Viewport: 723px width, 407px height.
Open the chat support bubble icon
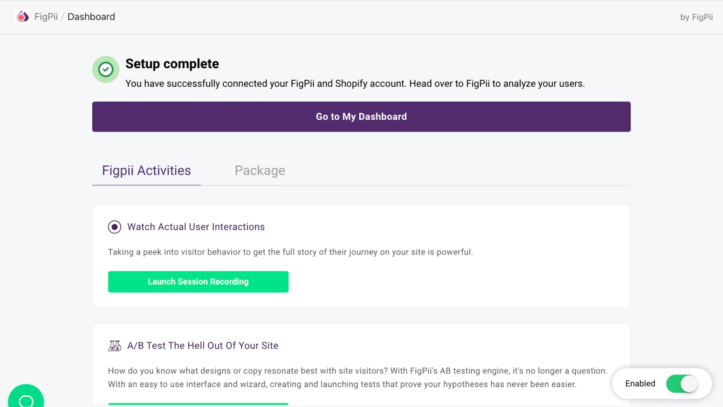[26, 398]
